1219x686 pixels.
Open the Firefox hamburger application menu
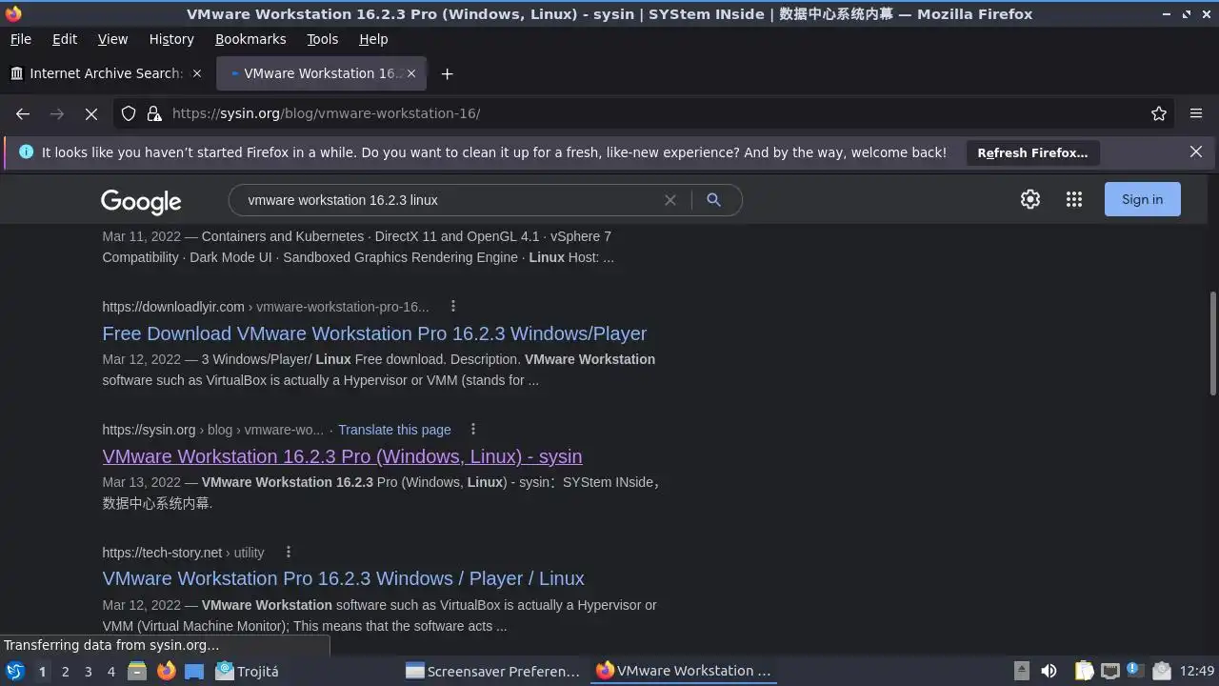(x=1196, y=113)
